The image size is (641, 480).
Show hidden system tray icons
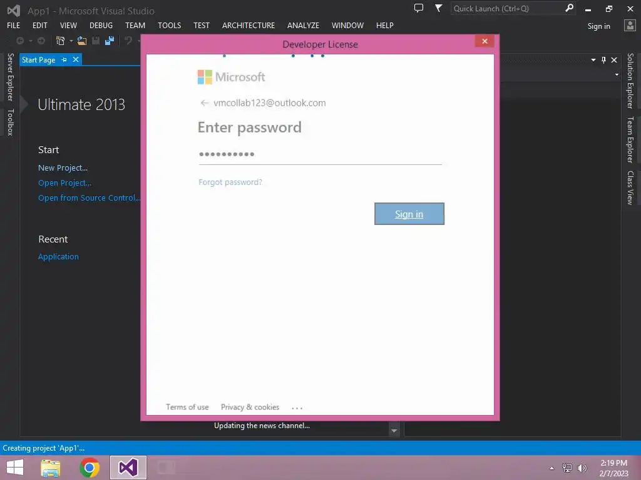(x=552, y=468)
